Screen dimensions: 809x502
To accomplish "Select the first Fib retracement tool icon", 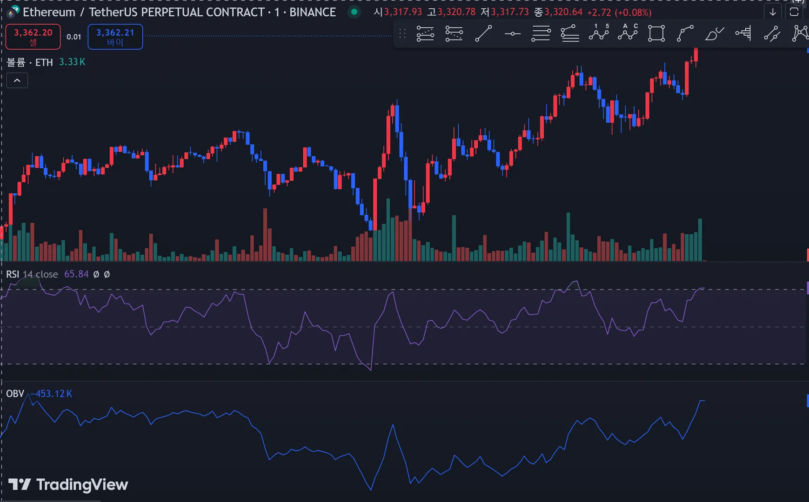I will pyautogui.click(x=425, y=33).
